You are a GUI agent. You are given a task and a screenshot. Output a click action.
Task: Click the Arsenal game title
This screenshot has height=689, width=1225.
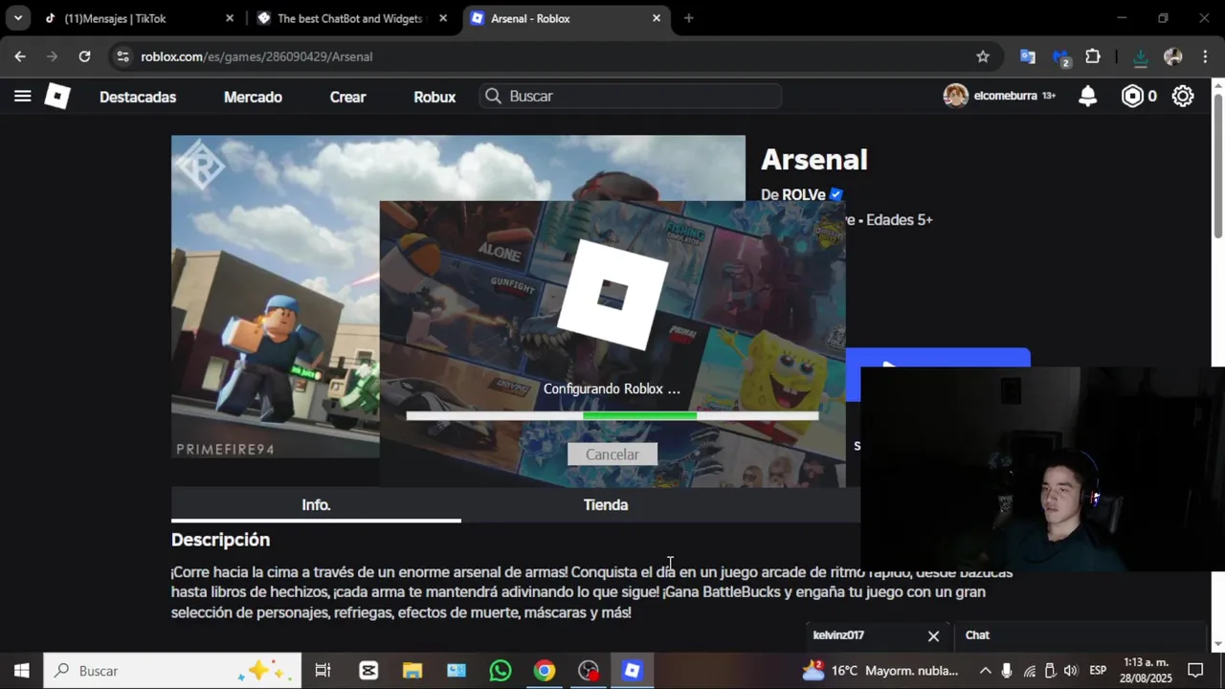point(814,160)
